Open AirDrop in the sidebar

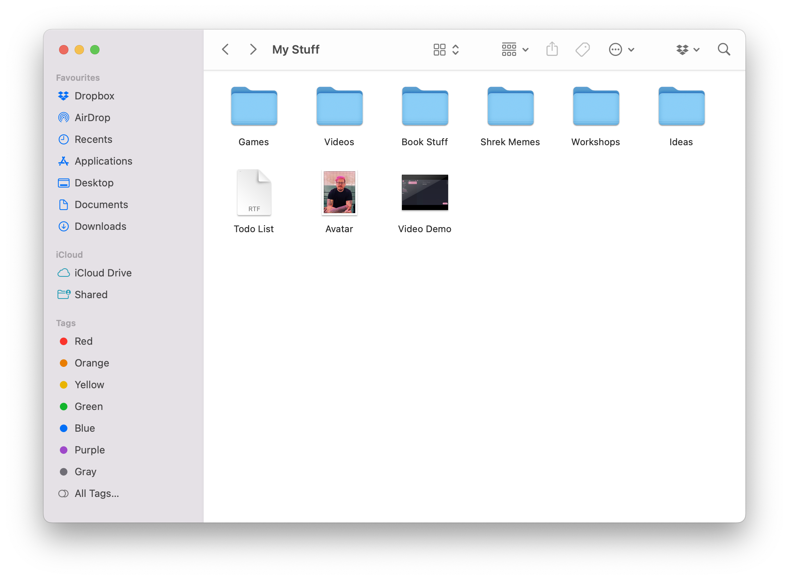[92, 118]
